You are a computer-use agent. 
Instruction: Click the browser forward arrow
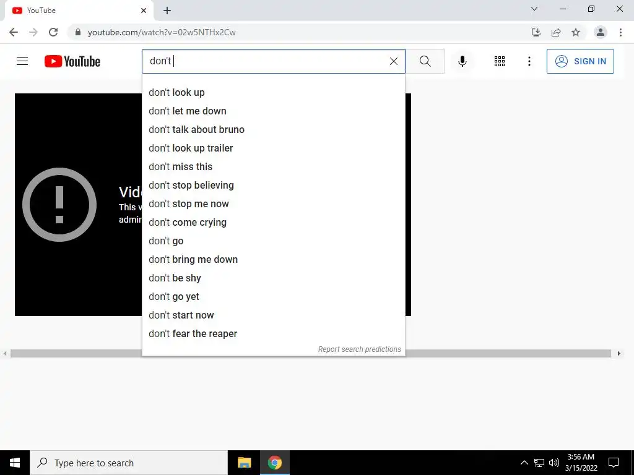(x=33, y=32)
